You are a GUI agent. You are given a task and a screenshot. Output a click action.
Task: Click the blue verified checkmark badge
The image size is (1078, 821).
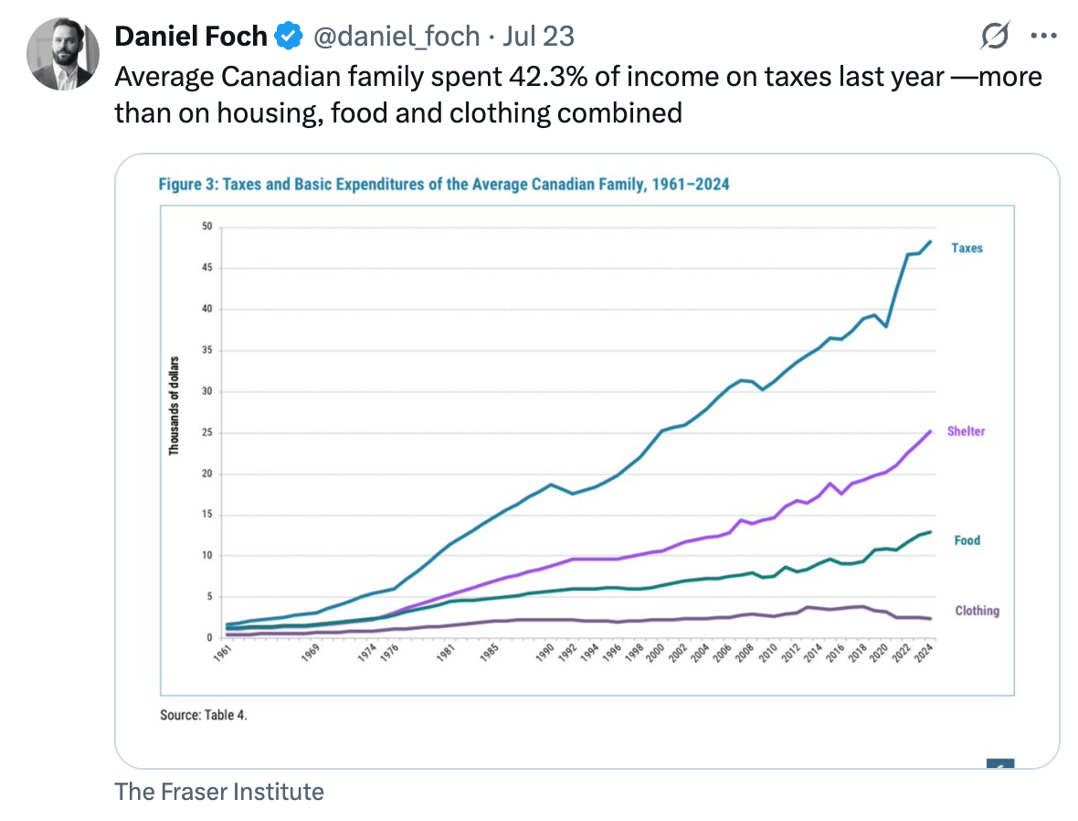tap(290, 37)
